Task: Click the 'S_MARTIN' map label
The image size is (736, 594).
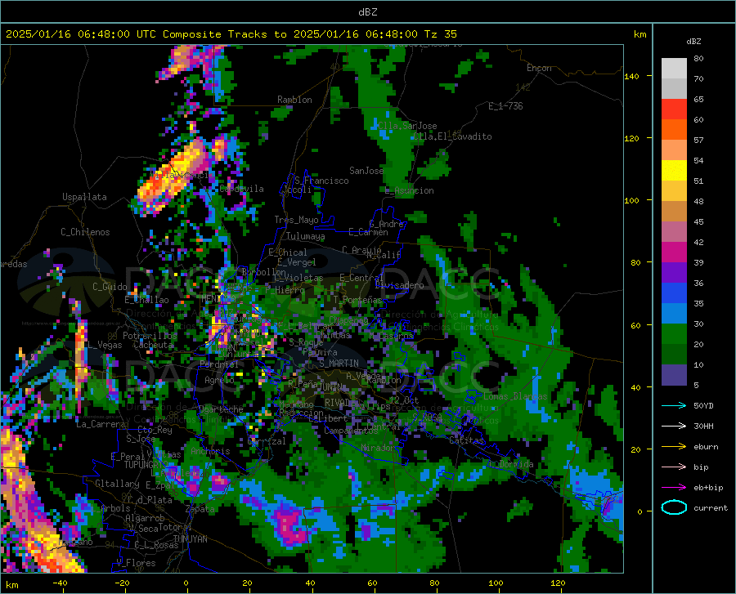Action: (339, 364)
